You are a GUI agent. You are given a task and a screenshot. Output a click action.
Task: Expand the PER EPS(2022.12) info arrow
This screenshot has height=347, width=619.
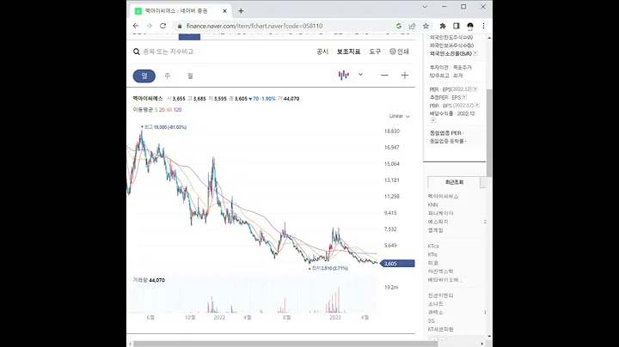pyautogui.click(x=475, y=89)
